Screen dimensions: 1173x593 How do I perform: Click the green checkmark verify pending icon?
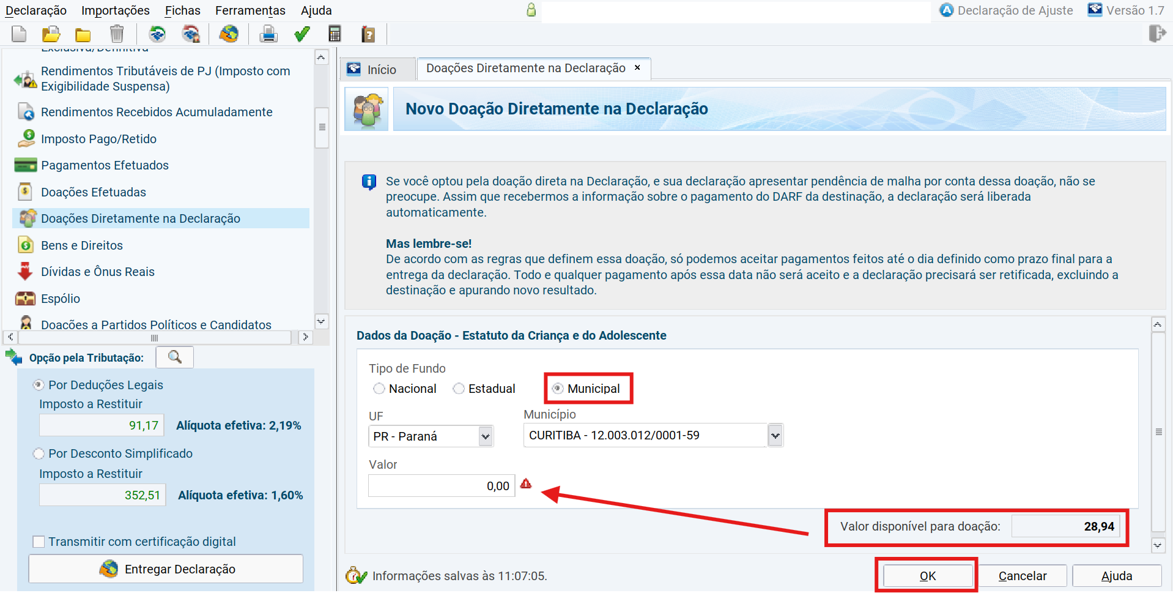click(x=302, y=34)
